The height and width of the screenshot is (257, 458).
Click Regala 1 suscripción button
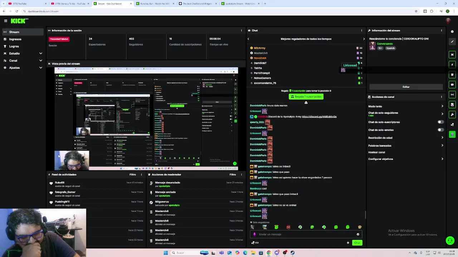pos(306,97)
